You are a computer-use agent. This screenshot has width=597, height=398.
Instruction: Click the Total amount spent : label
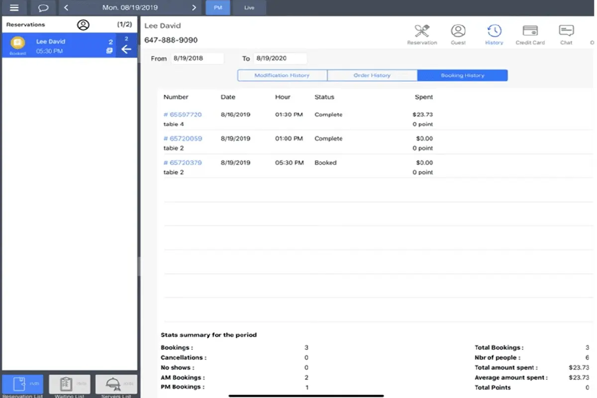tap(506, 368)
